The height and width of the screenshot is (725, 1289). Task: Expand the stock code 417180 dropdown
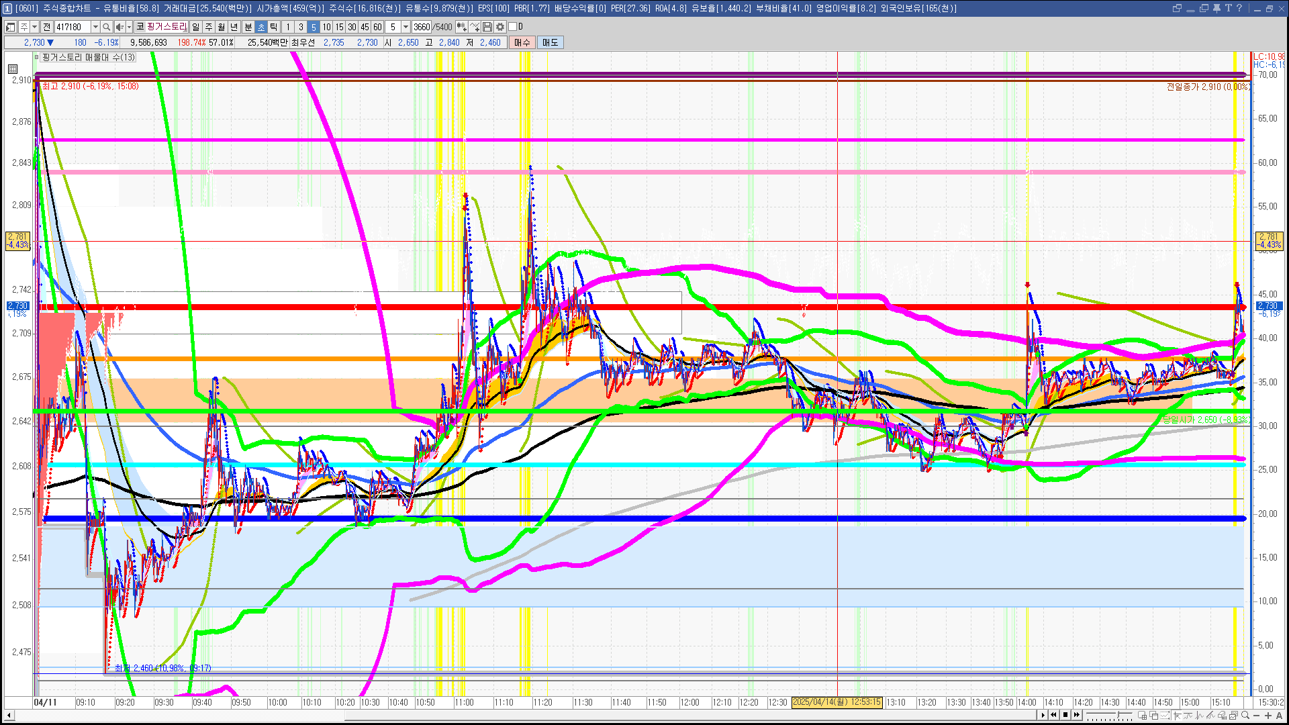(x=95, y=27)
